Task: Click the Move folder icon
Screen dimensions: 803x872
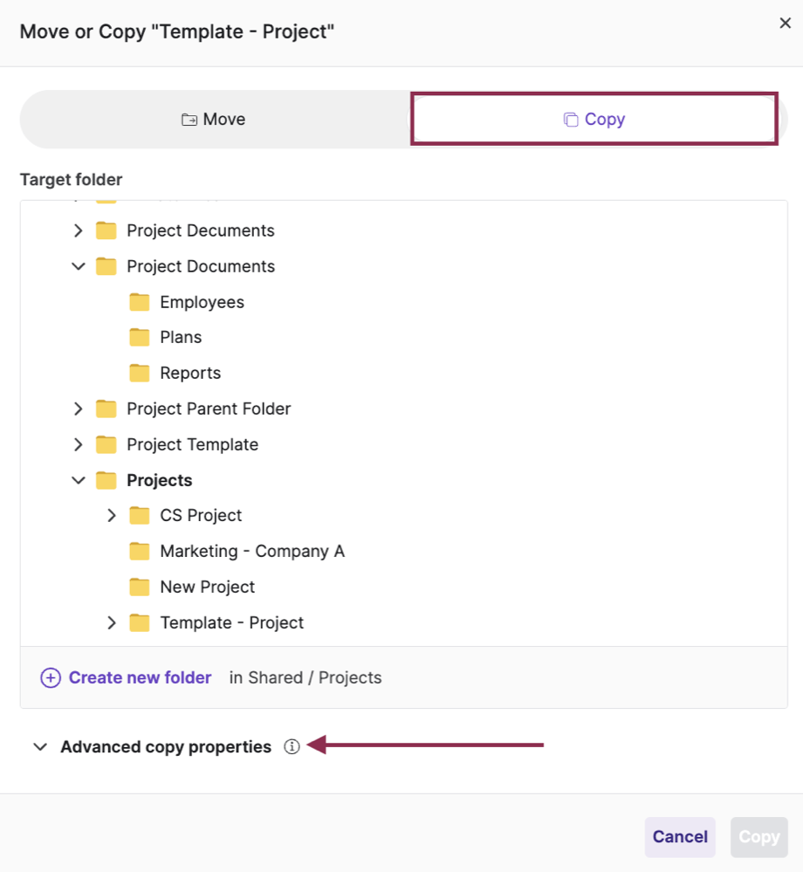Action: coord(190,119)
